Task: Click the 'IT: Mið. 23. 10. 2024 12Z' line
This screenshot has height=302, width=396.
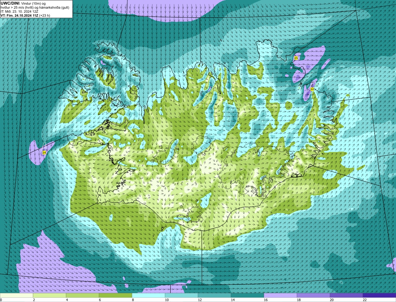Action: coord(20,11)
